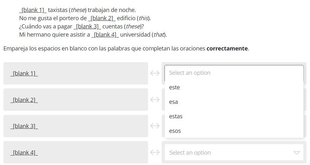Pick the "estas" option
The height and width of the screenshot is (165, 310).
click(x=176, y=116)
